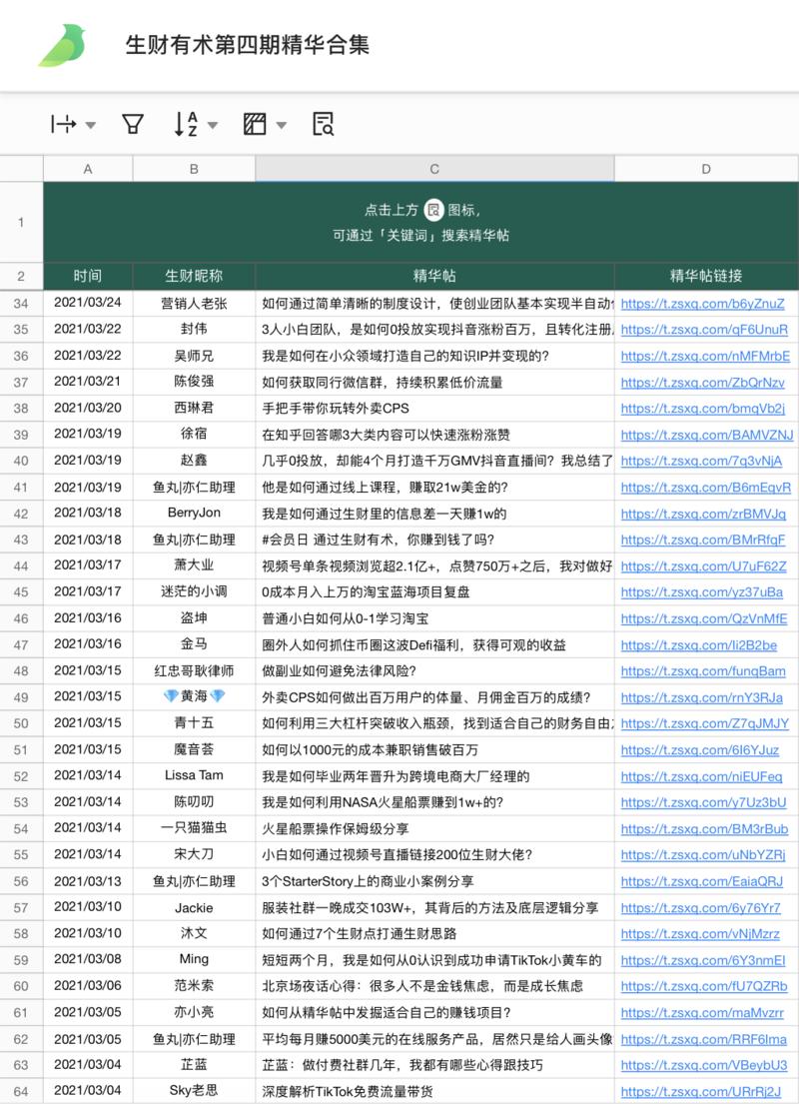Image resolution: width=799 pixels, height=1104 pixels.
Task: Click the date cell 2021/03/24
Action: (x=87, y=302)
